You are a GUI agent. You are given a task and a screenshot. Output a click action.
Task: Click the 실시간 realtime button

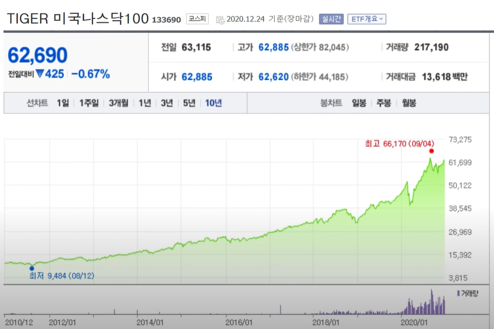[331, 19]
